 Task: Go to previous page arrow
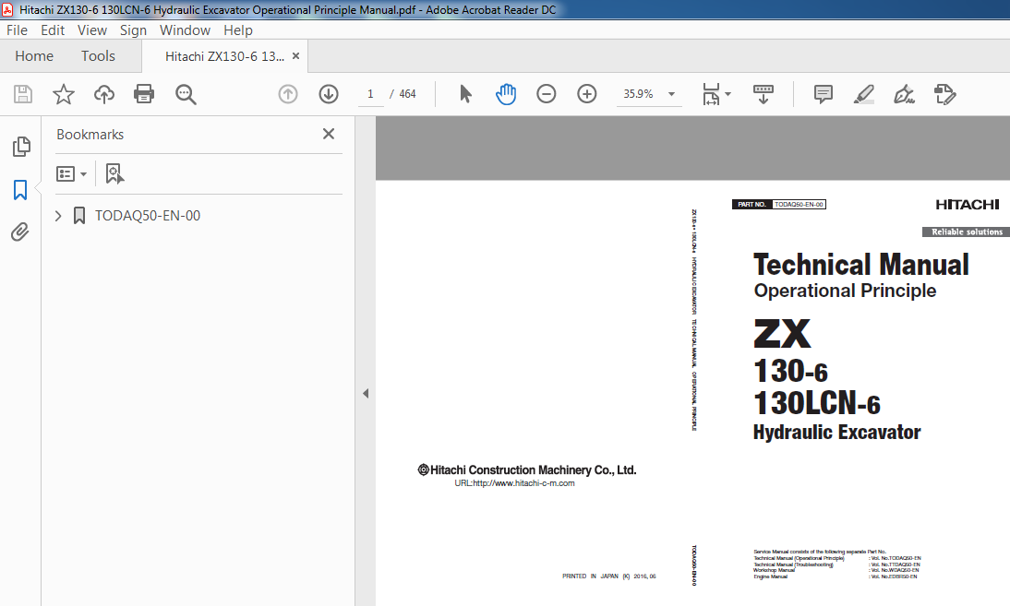288,94
